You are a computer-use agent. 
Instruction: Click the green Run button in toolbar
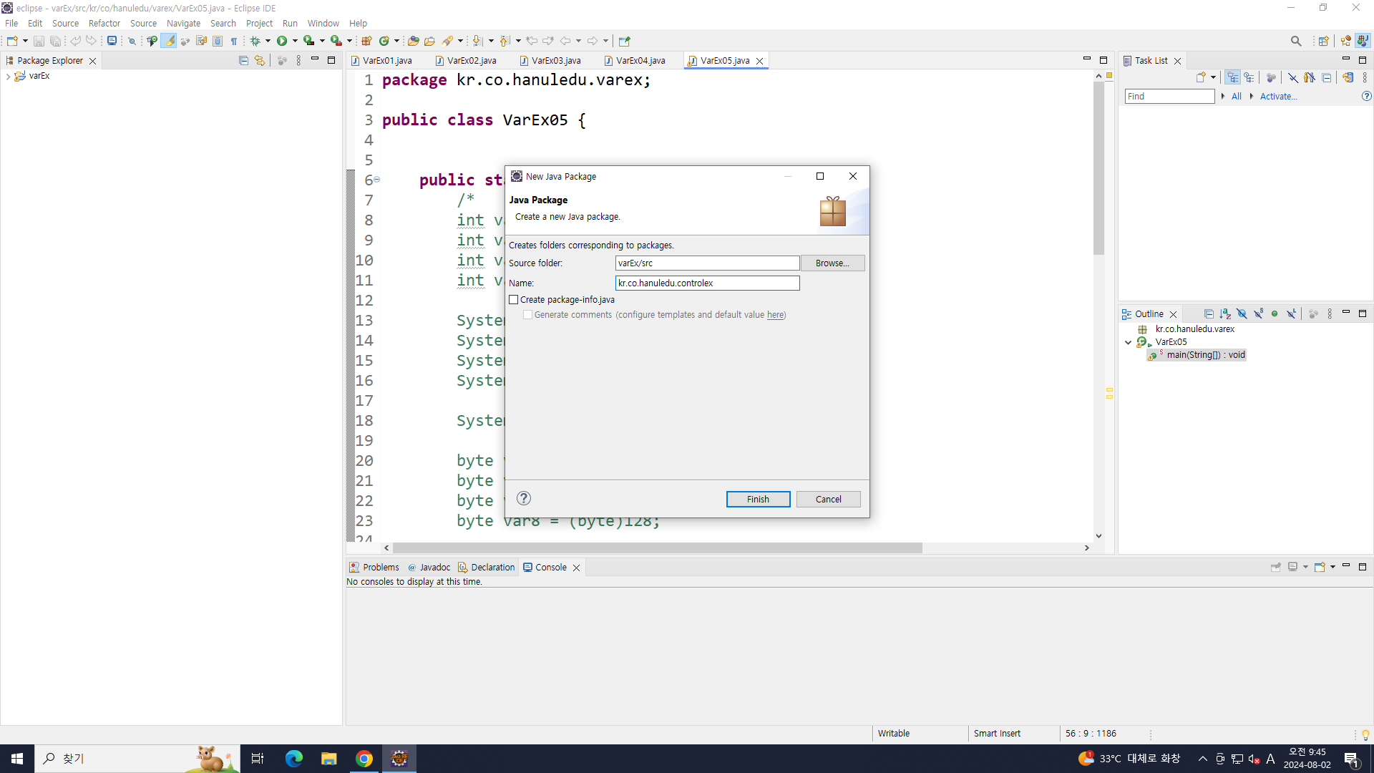click(x=282, y=41)
